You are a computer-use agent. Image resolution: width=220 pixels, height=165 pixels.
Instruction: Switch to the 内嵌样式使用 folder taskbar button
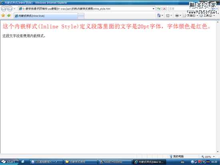tap(80, 162)
